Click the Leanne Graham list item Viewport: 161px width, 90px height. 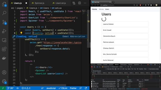click(x=125, y=24)
